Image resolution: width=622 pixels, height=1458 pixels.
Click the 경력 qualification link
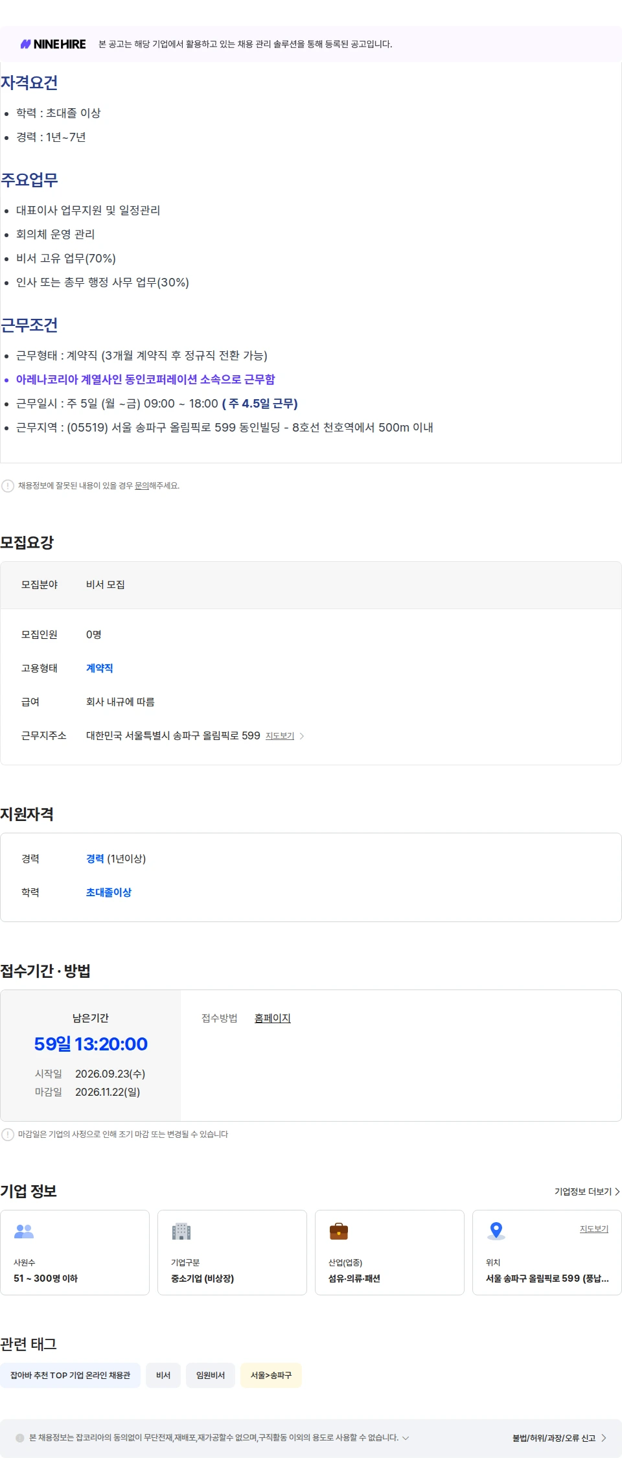point(95,859)
